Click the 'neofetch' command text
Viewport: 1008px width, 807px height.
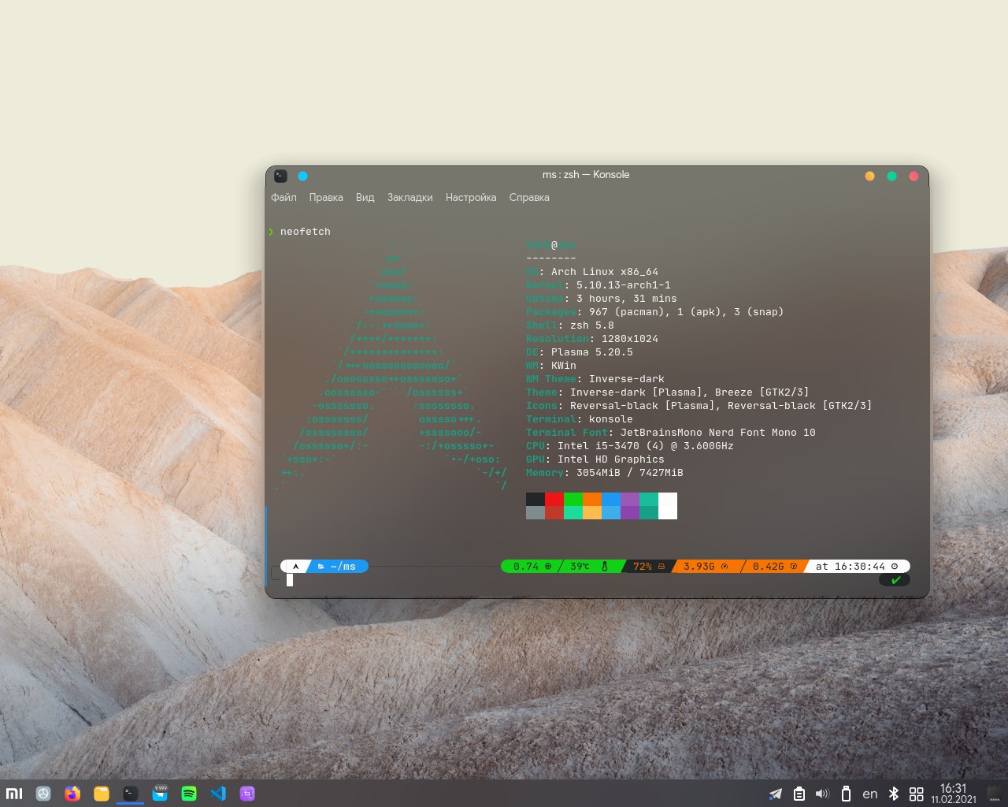306,232
